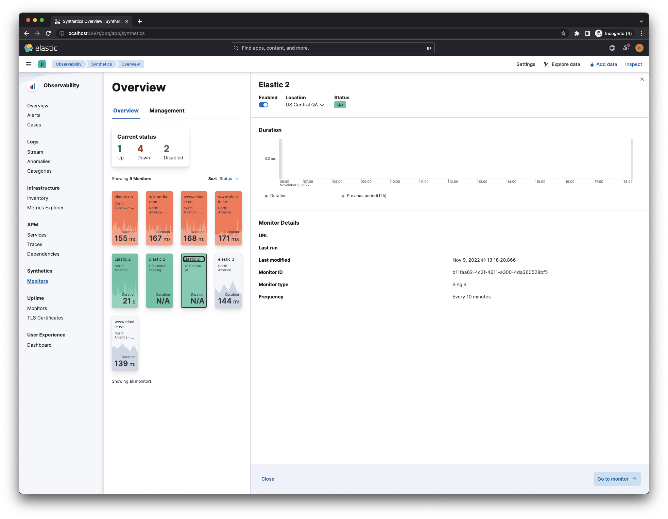668x519 pixels.
Task: Open a new browser tab
Action: [x=140, y=21]
